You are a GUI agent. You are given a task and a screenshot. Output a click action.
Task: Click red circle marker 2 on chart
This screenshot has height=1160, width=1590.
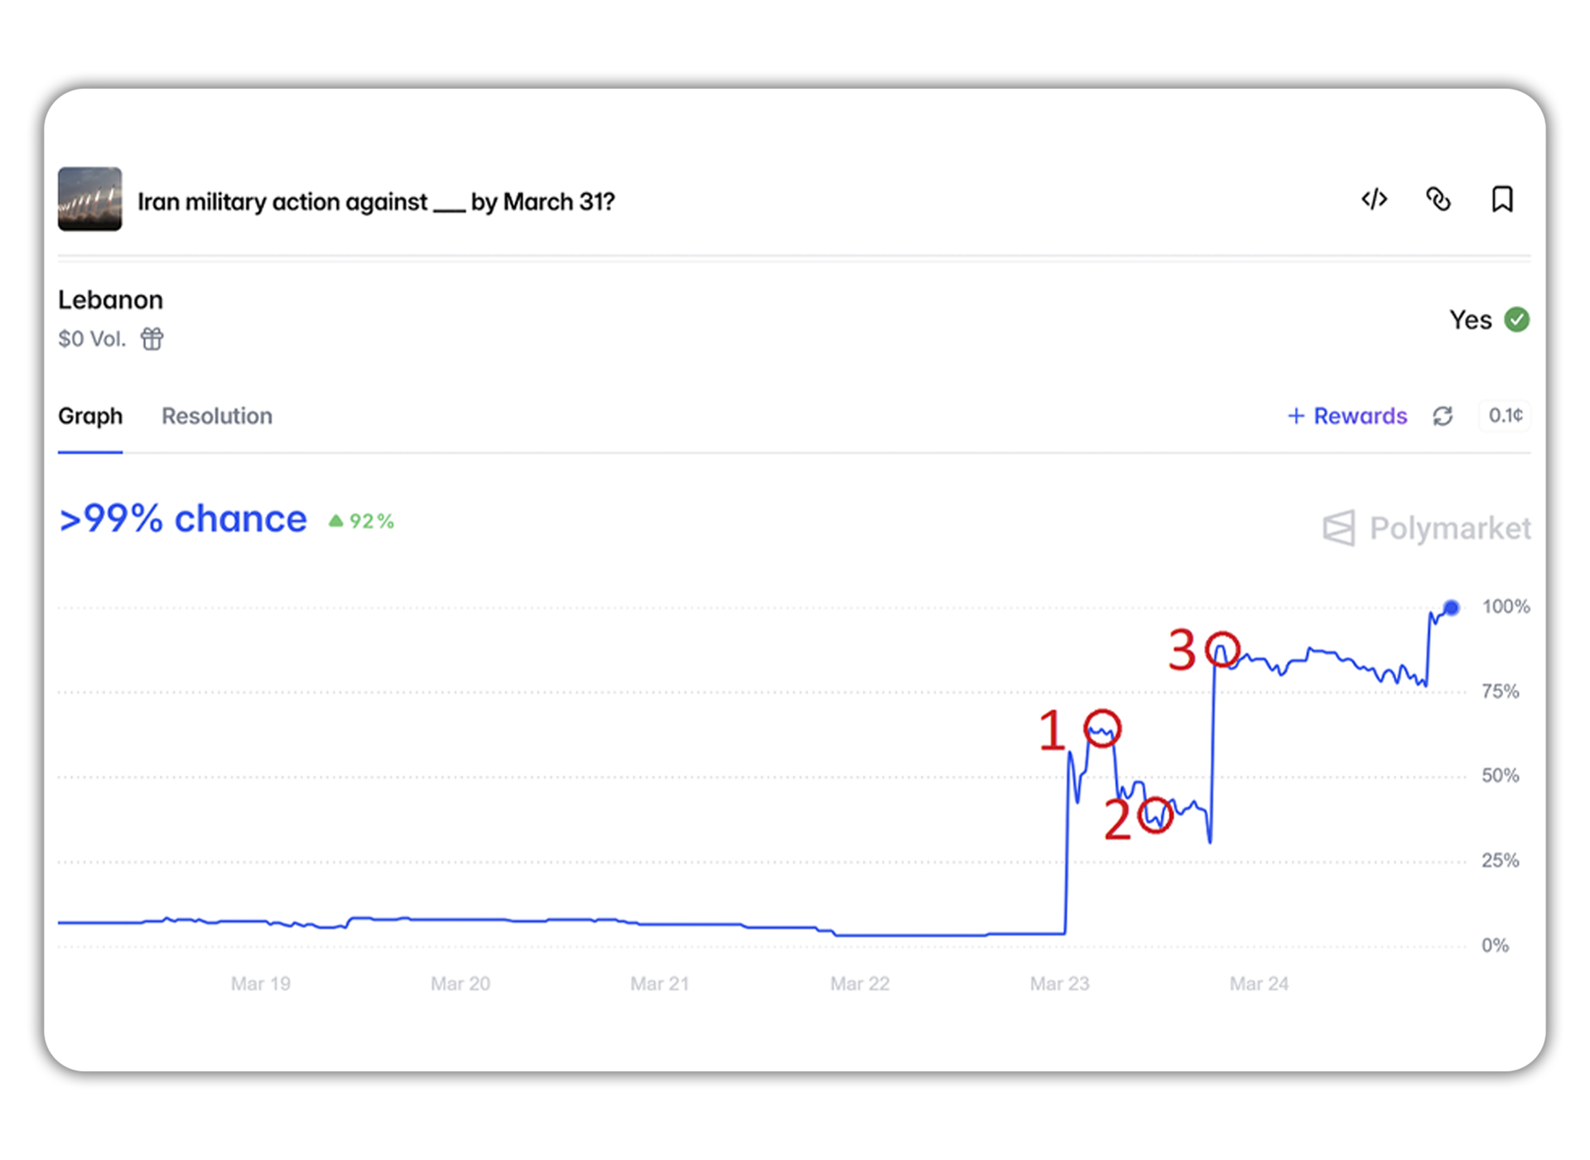pyautogui.click(x=1155, y=815)
